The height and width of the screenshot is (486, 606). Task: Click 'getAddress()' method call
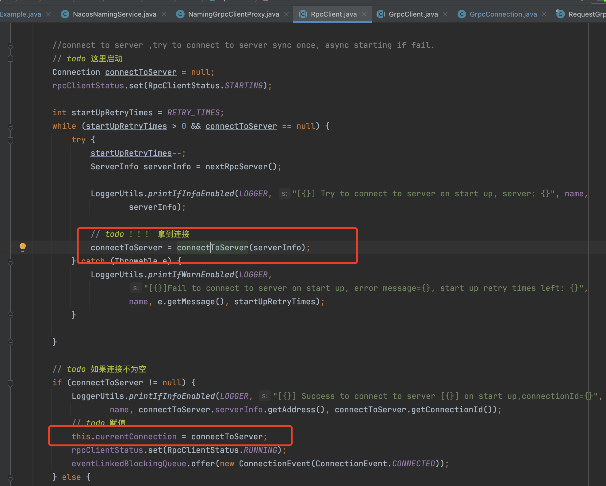pyautogui.click(x=296, y=410)
